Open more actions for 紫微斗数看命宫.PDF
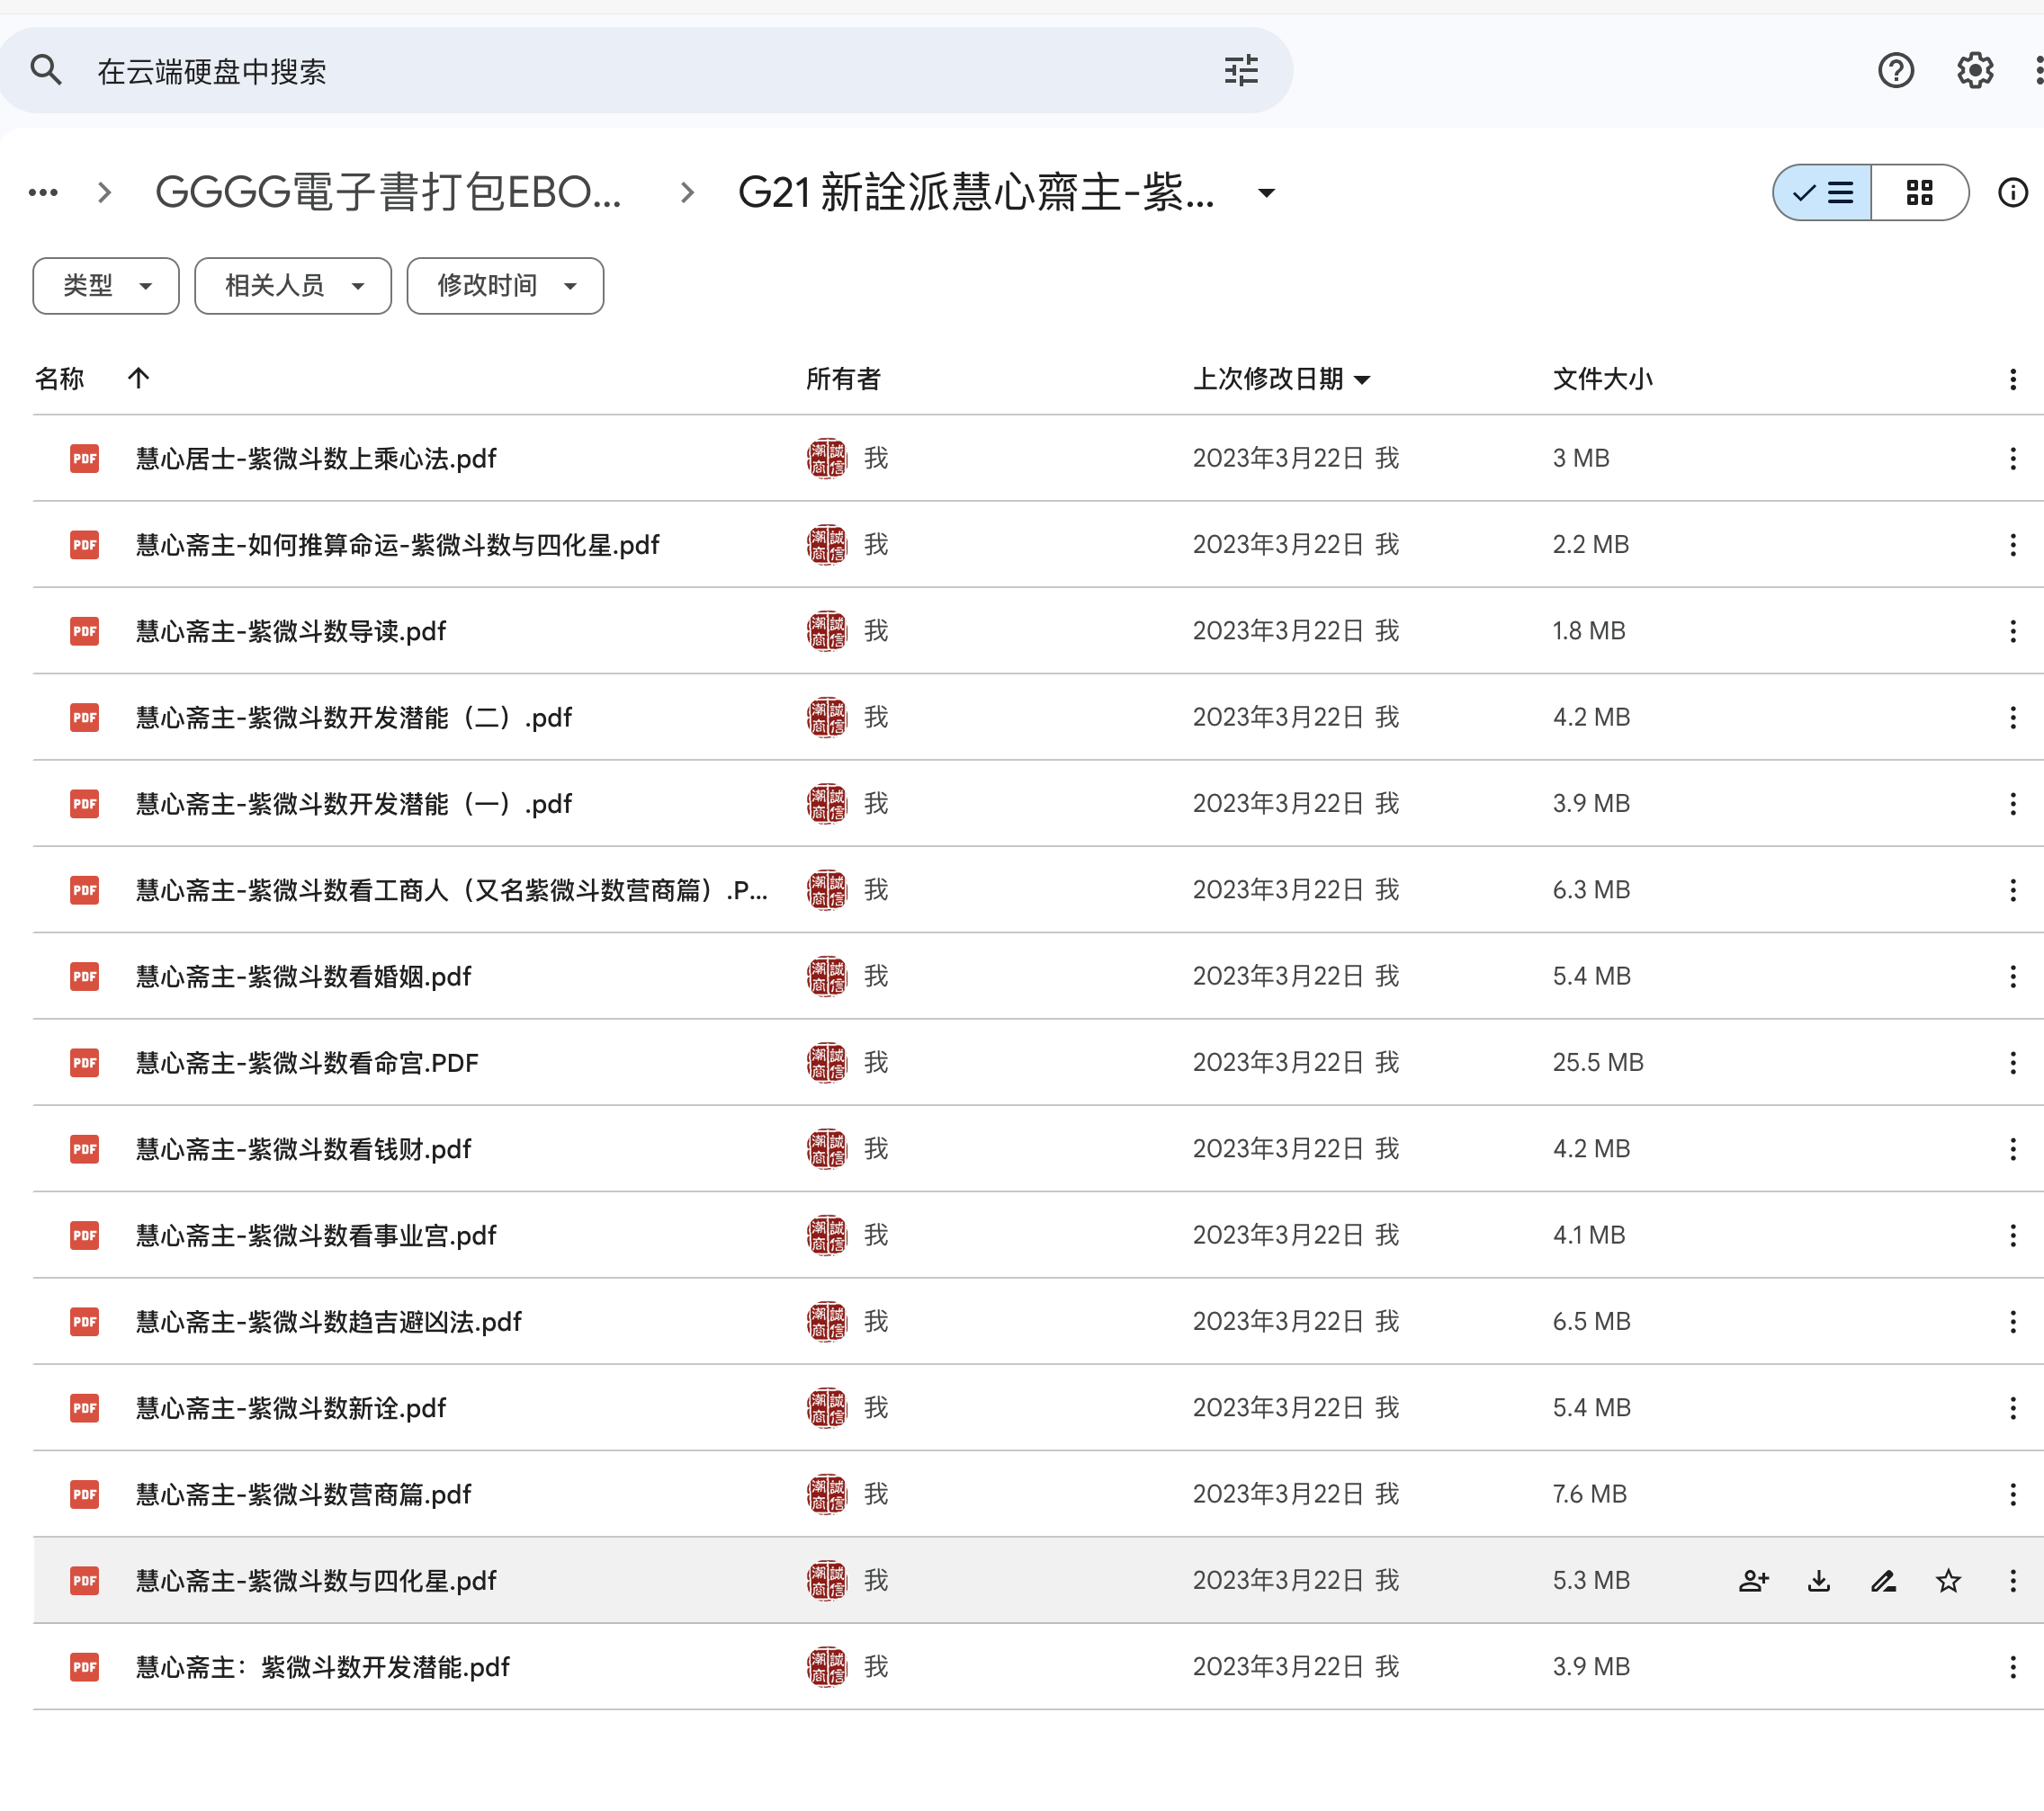The width and height of the screenshot is (2044, 1811). coord(2012,1063)
